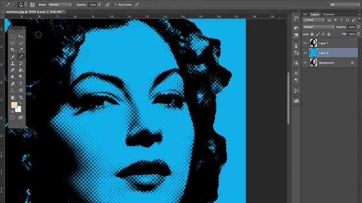The image size is (362, 203).
Task: Hide Layer 2 with its eye icon
Action: (x=305, y=53)
